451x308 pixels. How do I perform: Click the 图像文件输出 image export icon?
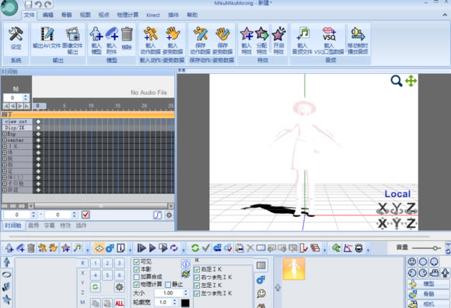point(73,34)
